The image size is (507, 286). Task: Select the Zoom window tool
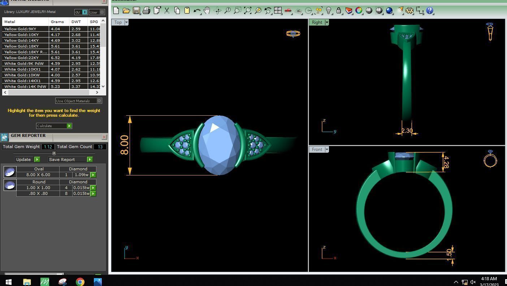(x=238, y=11)
